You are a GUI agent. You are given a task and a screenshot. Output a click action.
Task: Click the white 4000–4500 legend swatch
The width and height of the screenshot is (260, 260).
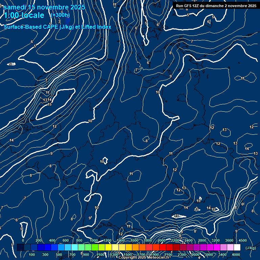(x=237, y=247)
